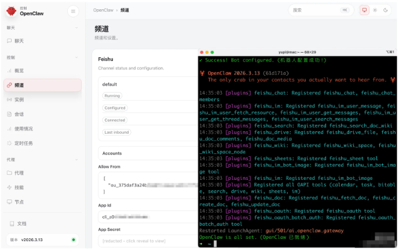Screen dimensions: 399x251
Task: Open the 定时任务 scheduled tasks page
Action: pyautogui.click(x=23, y=143)
